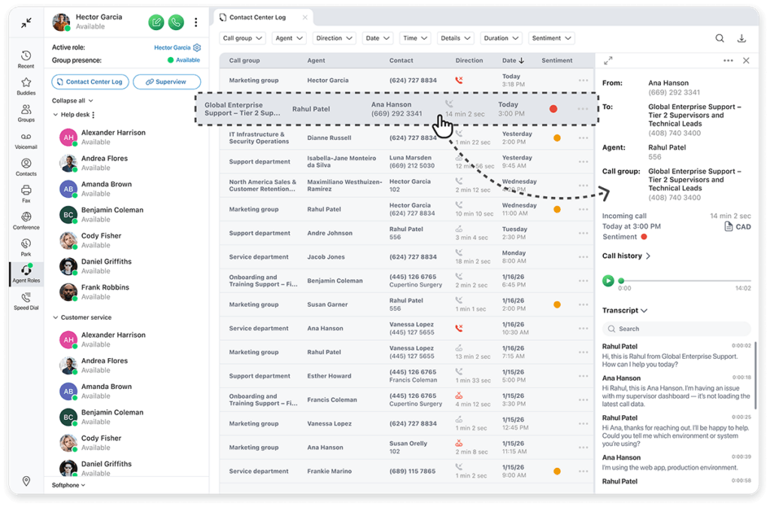
Task: Open the Sentiment filter dropdown
Action: (551, 38)
